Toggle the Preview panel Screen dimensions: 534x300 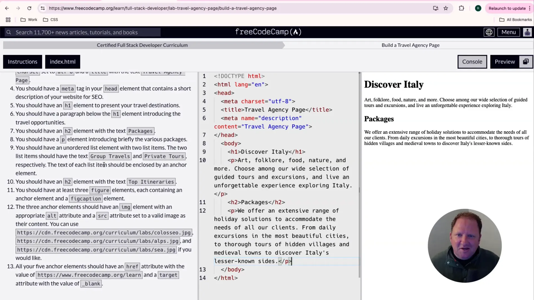(505, 62)
